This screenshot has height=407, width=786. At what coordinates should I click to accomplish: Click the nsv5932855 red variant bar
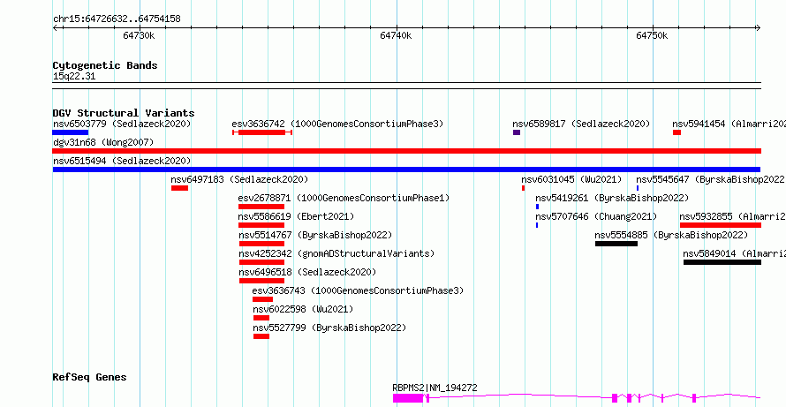tap(721, 225)
